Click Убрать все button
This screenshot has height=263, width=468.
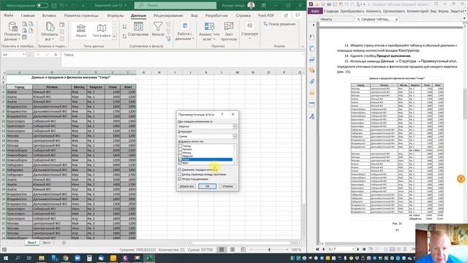pyautogui.click(x=187, y=186)
